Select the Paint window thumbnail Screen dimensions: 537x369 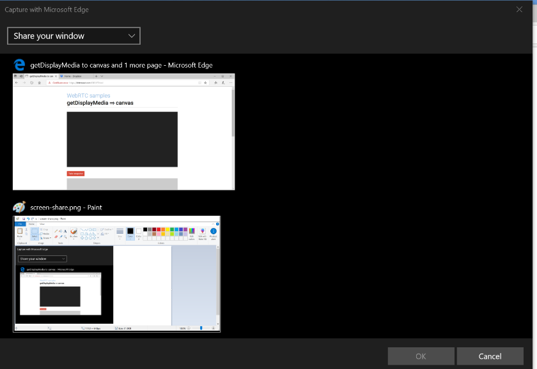[117, 274]
